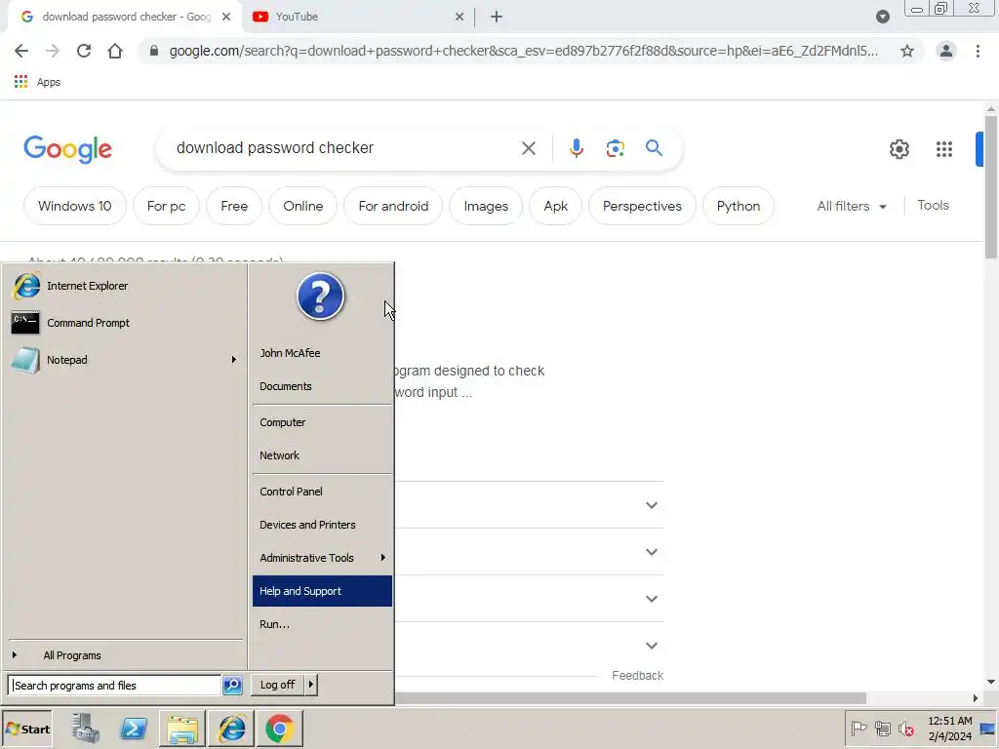Go back using the browser back arrow

[x=21, y=51]
